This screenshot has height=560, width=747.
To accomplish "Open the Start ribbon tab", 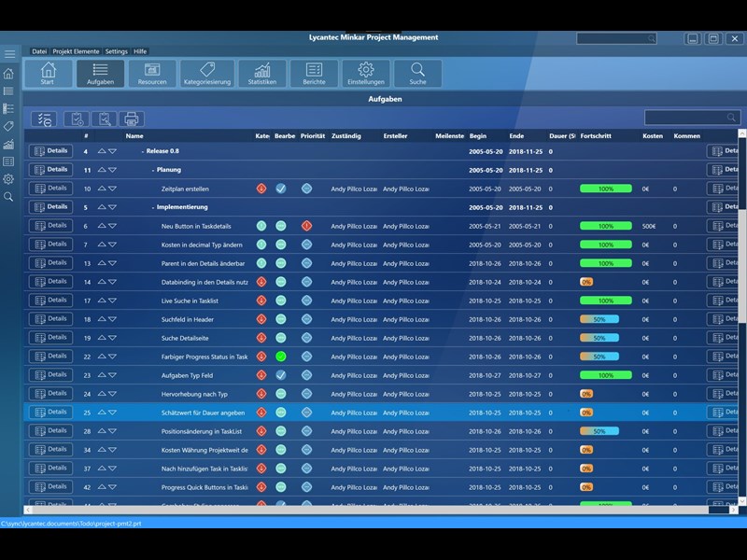I will [x=48, y=74].
